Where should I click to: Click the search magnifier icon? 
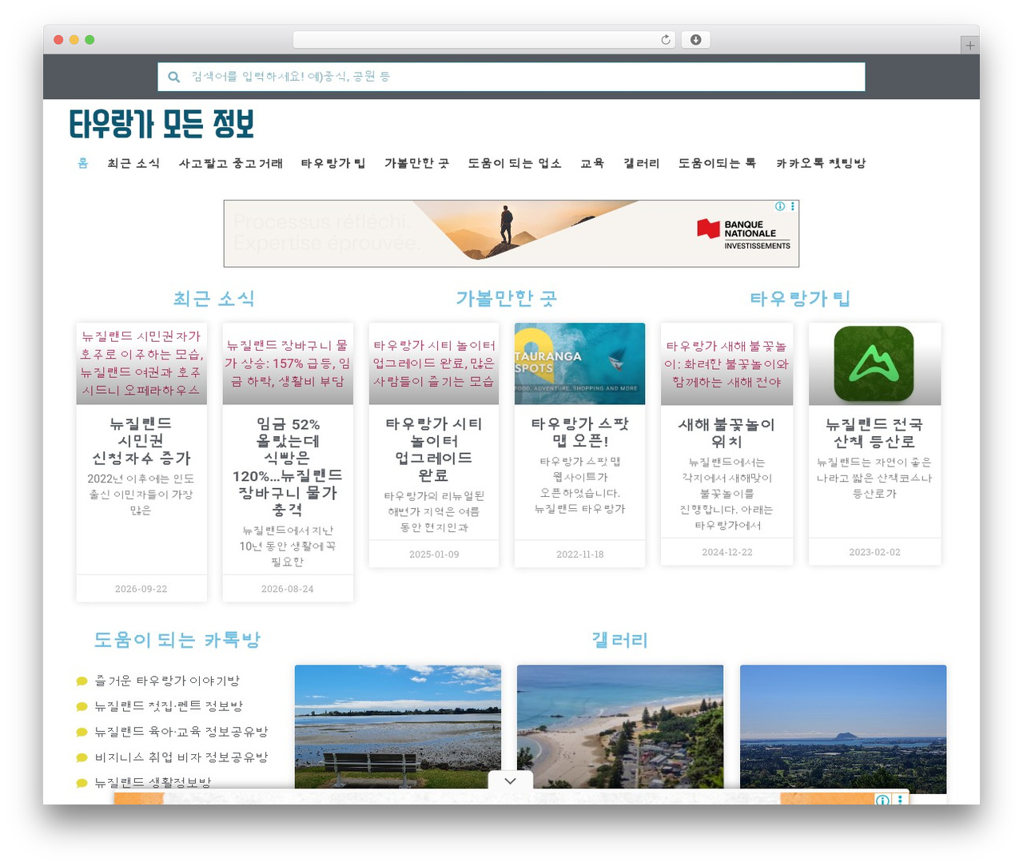[x=173, y=77]
